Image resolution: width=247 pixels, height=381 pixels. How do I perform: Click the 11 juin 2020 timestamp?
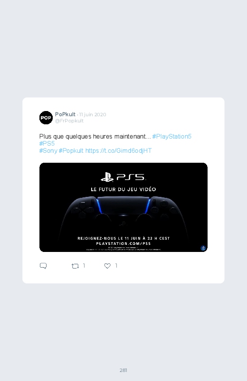[93, 114]
